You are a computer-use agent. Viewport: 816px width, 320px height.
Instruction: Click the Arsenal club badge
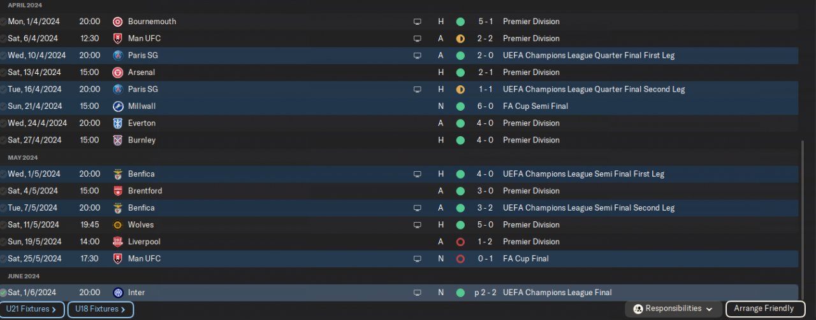point(117,73)
